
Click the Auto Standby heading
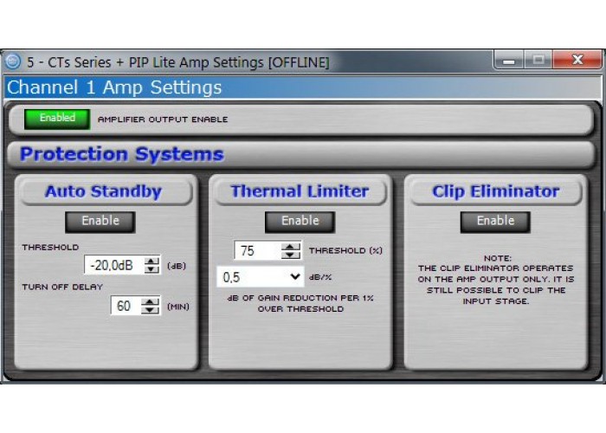tap(103, 191)
